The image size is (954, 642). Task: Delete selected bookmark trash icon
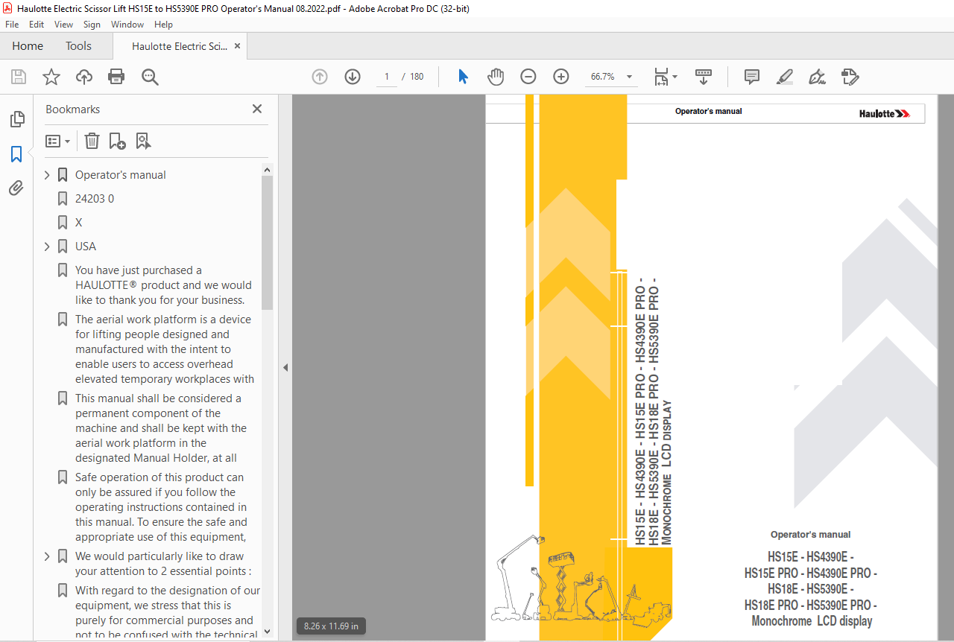click(x=92, y=141)
